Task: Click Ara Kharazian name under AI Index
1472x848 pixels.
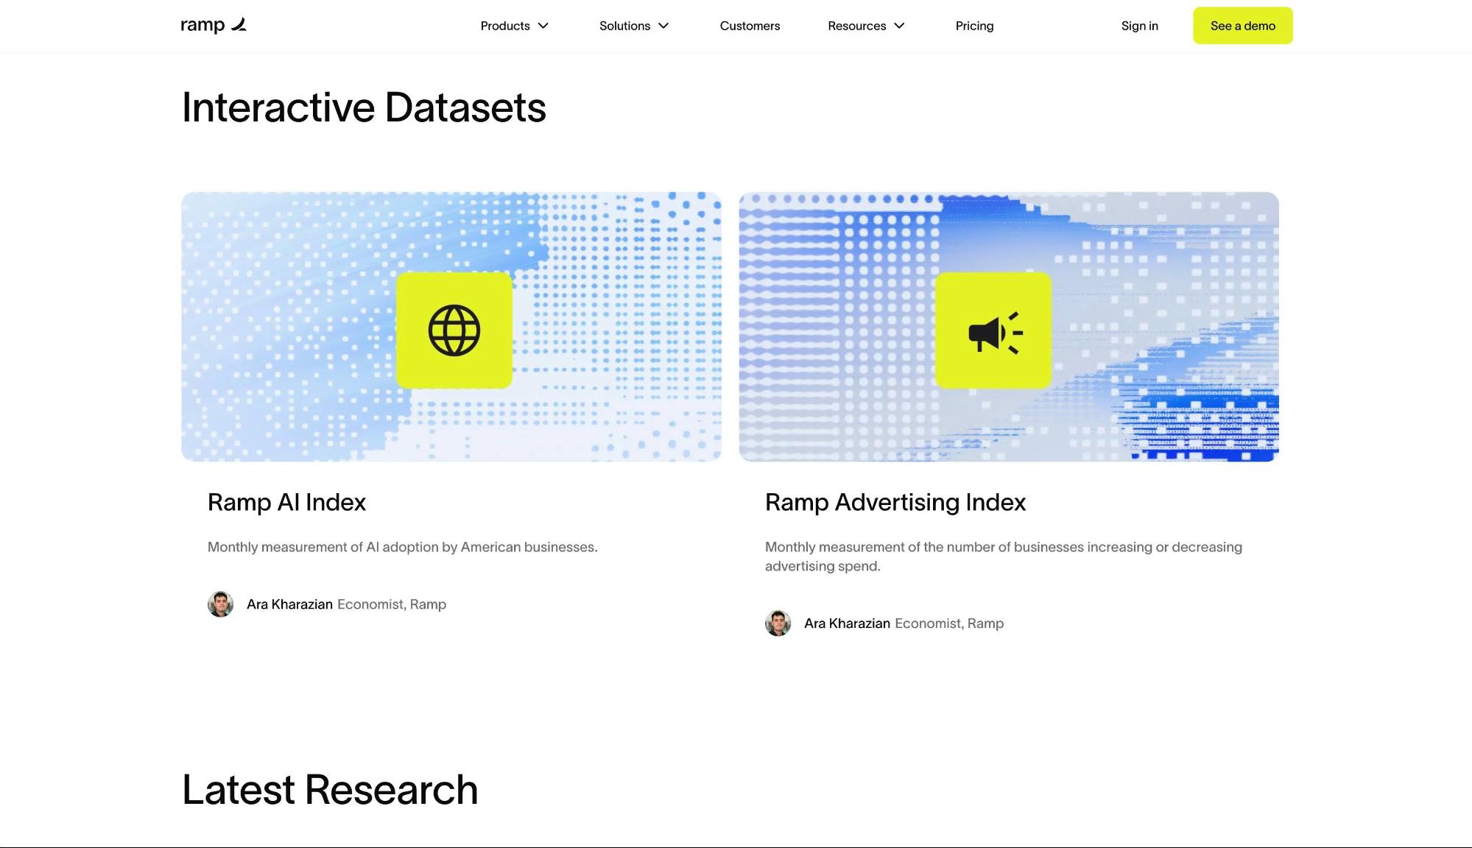Action: 289,604
